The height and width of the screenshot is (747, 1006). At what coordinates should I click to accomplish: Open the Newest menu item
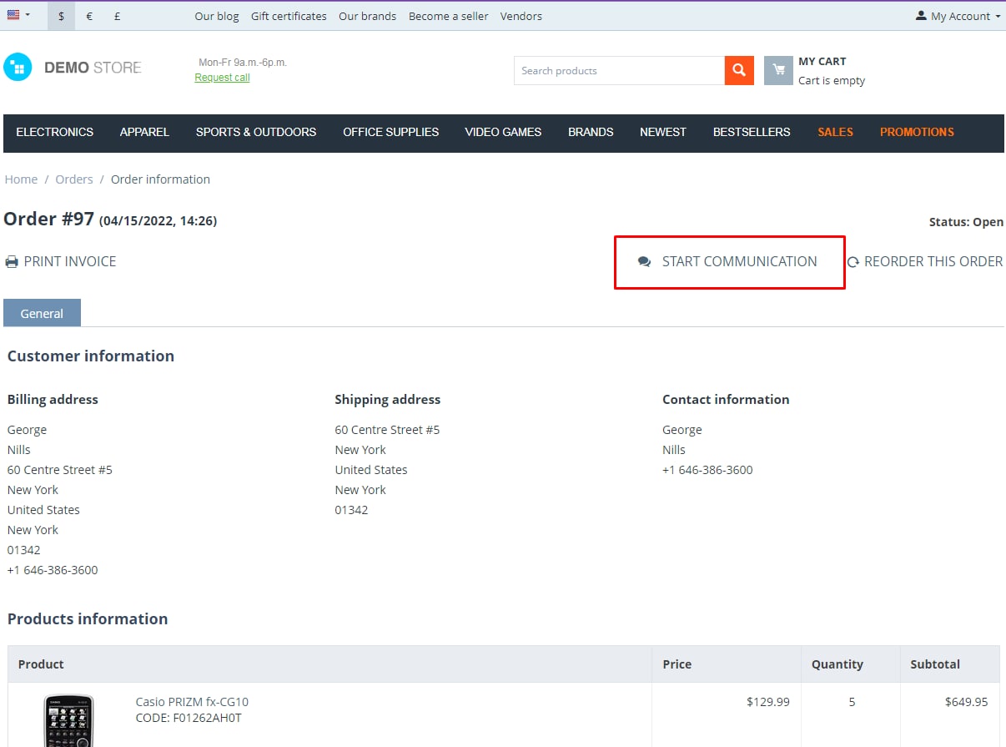tap(663, 132)
